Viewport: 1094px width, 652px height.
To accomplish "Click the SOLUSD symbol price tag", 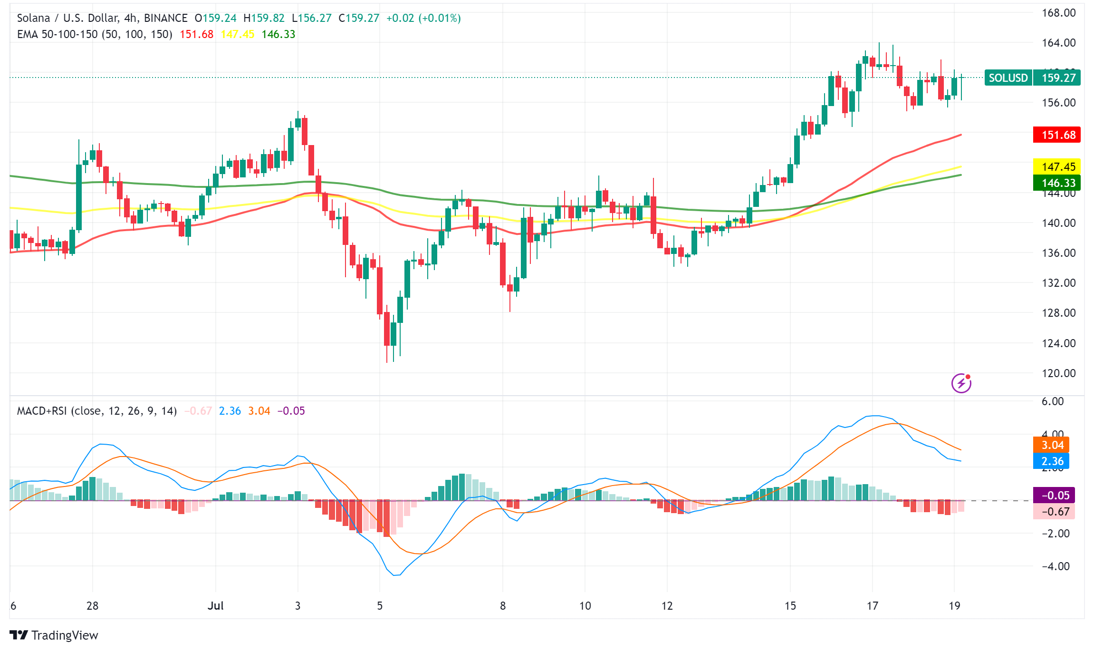I will (1008, 78).
